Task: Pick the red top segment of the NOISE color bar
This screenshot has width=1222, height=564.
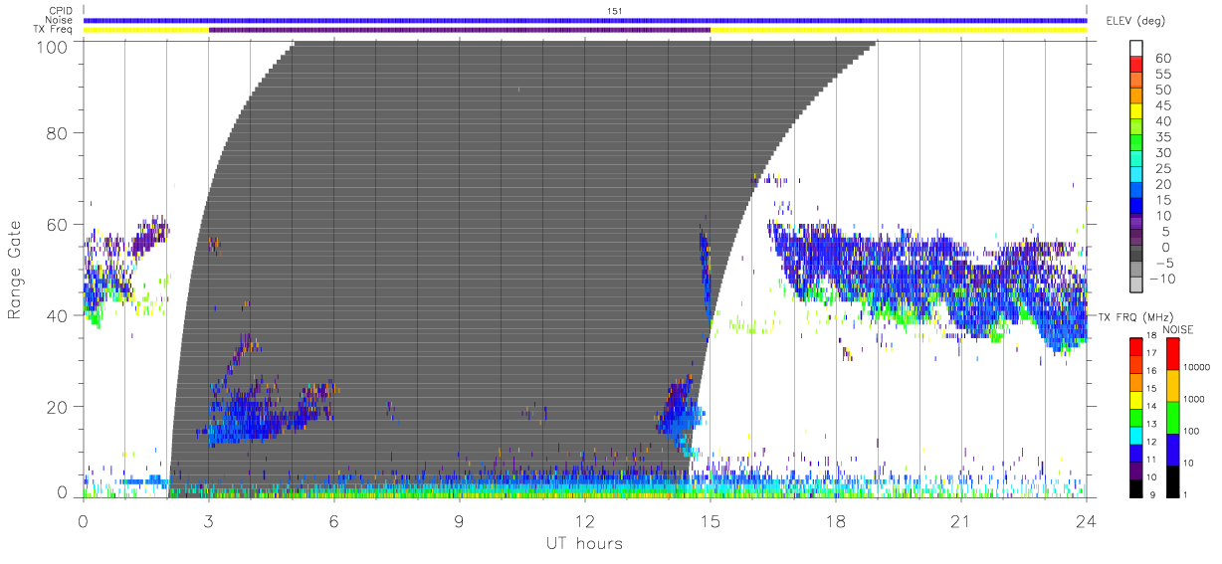Action: click(1171, 353)
